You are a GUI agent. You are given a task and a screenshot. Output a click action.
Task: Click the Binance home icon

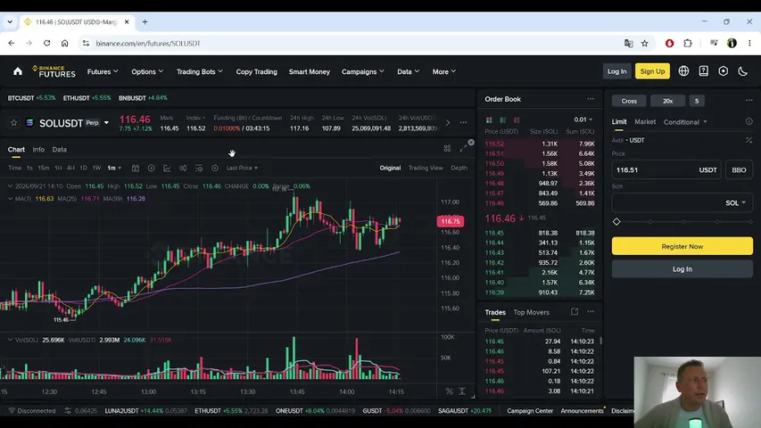18,71
